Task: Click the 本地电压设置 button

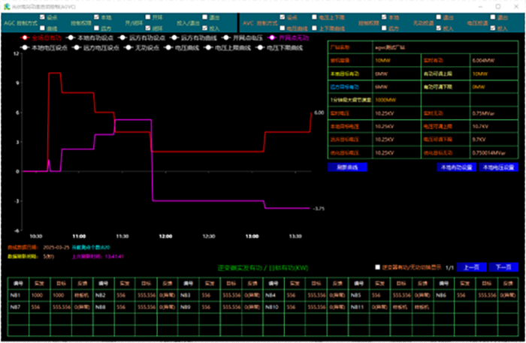Action: (499, 168)
